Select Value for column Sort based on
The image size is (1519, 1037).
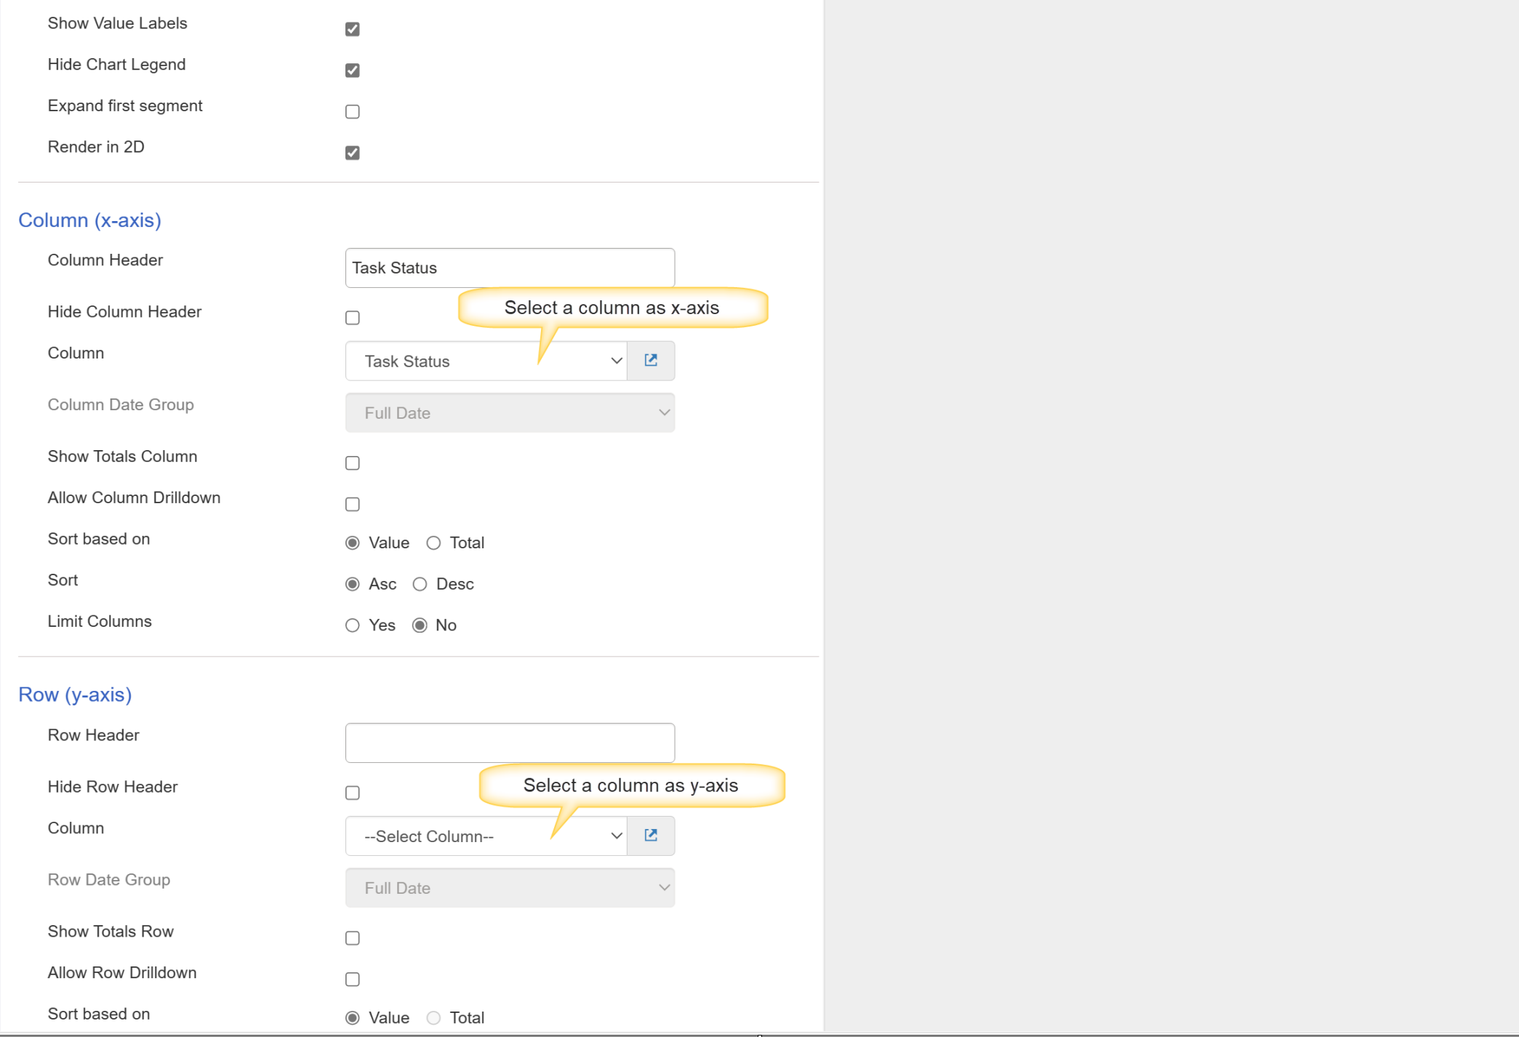(x=353, y=543)
